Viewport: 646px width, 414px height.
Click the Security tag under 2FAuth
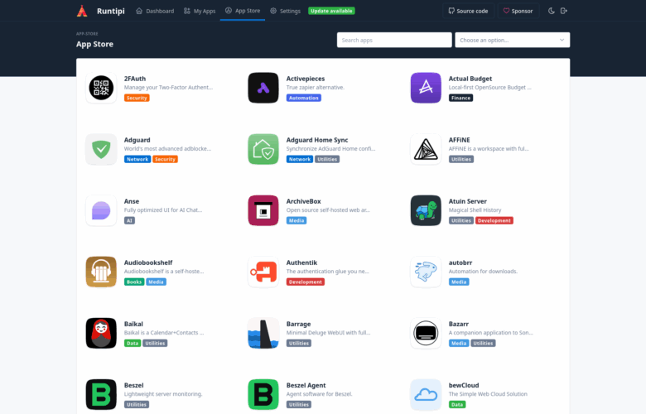[137, 98]
